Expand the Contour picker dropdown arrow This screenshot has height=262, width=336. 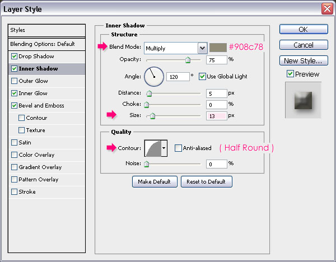point(164,148)
